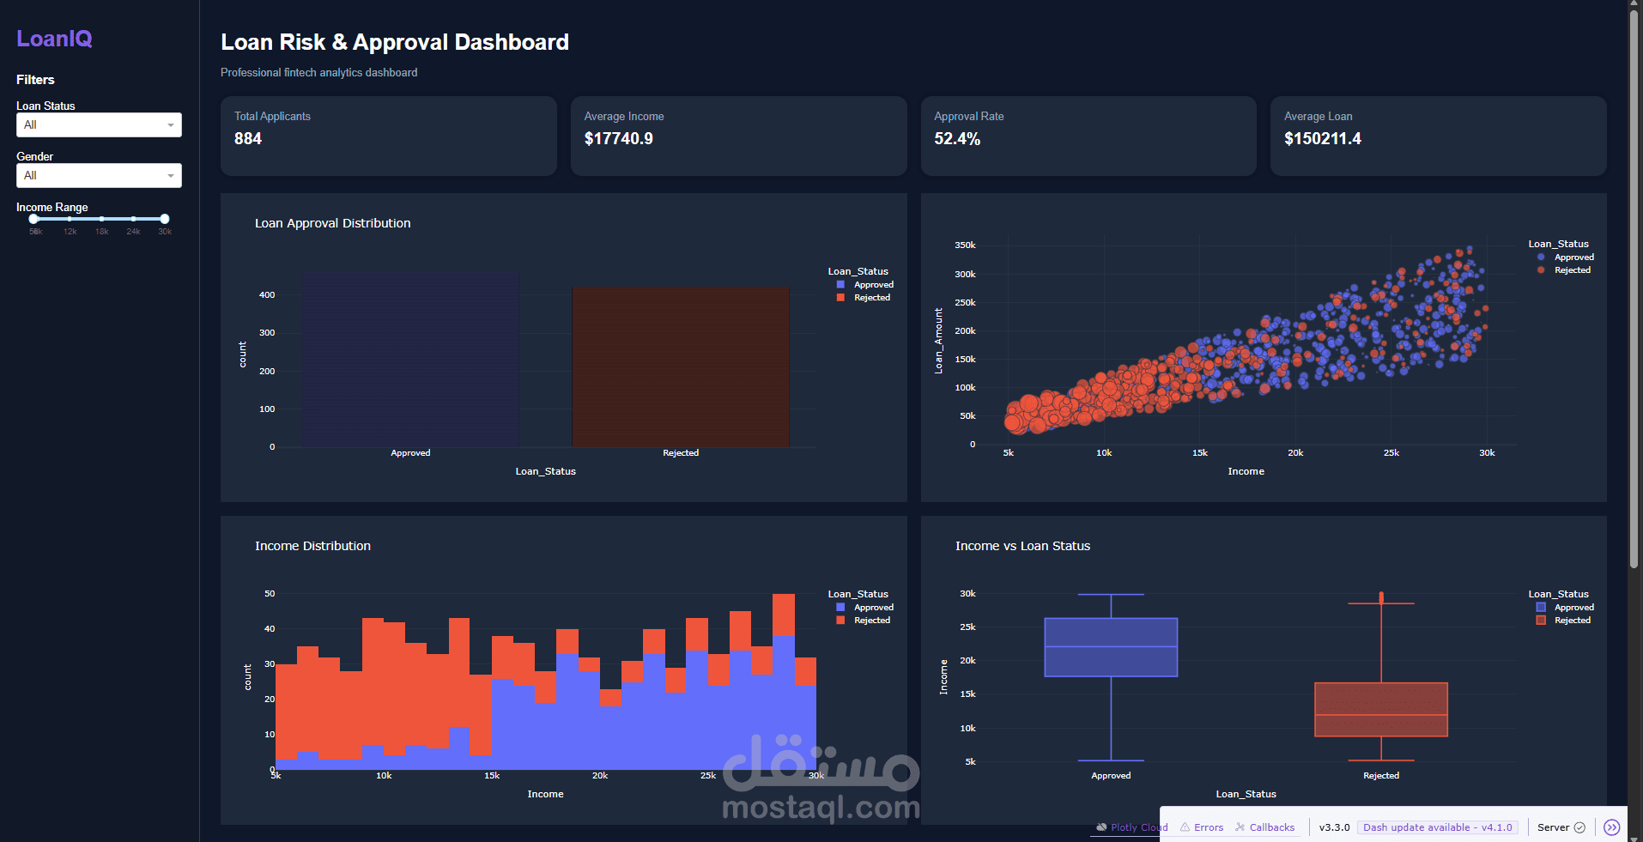Collapse the Dash dev tools bar
Viewport: 1643px width, 842px height.
click(x=1612, y=827)
